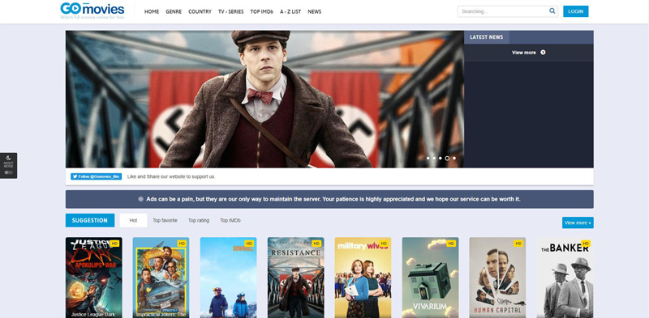Screen dimensions: 649x318
Task: Click the HD badge on Military Wives poster
Action: click(x=383, y=244)
